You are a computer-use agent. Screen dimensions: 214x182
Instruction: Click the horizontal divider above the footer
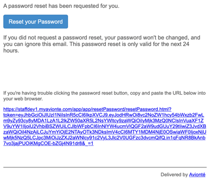tap(105, 167)
